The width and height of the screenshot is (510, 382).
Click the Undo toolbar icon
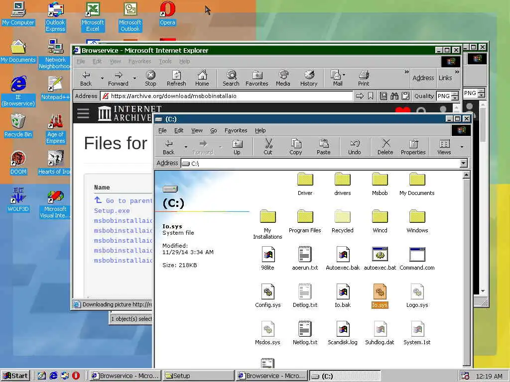tap(355, 147)
